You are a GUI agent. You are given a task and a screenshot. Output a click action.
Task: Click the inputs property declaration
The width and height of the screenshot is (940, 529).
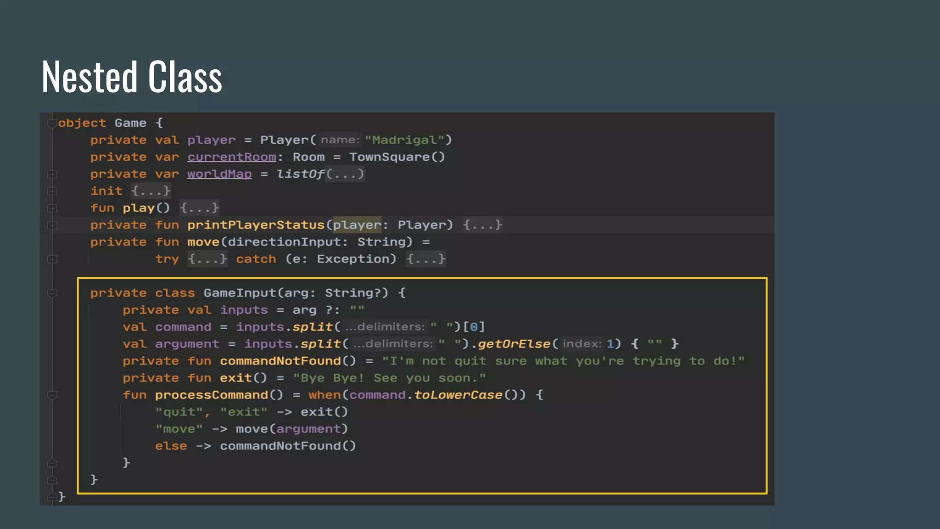coord(244,310)
